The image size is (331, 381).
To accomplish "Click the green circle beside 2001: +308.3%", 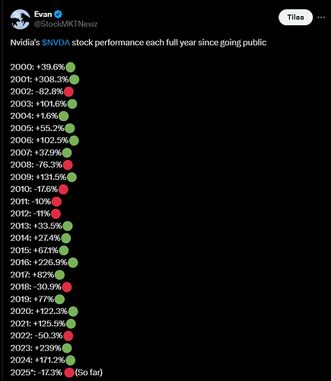I will coord(74,79).
